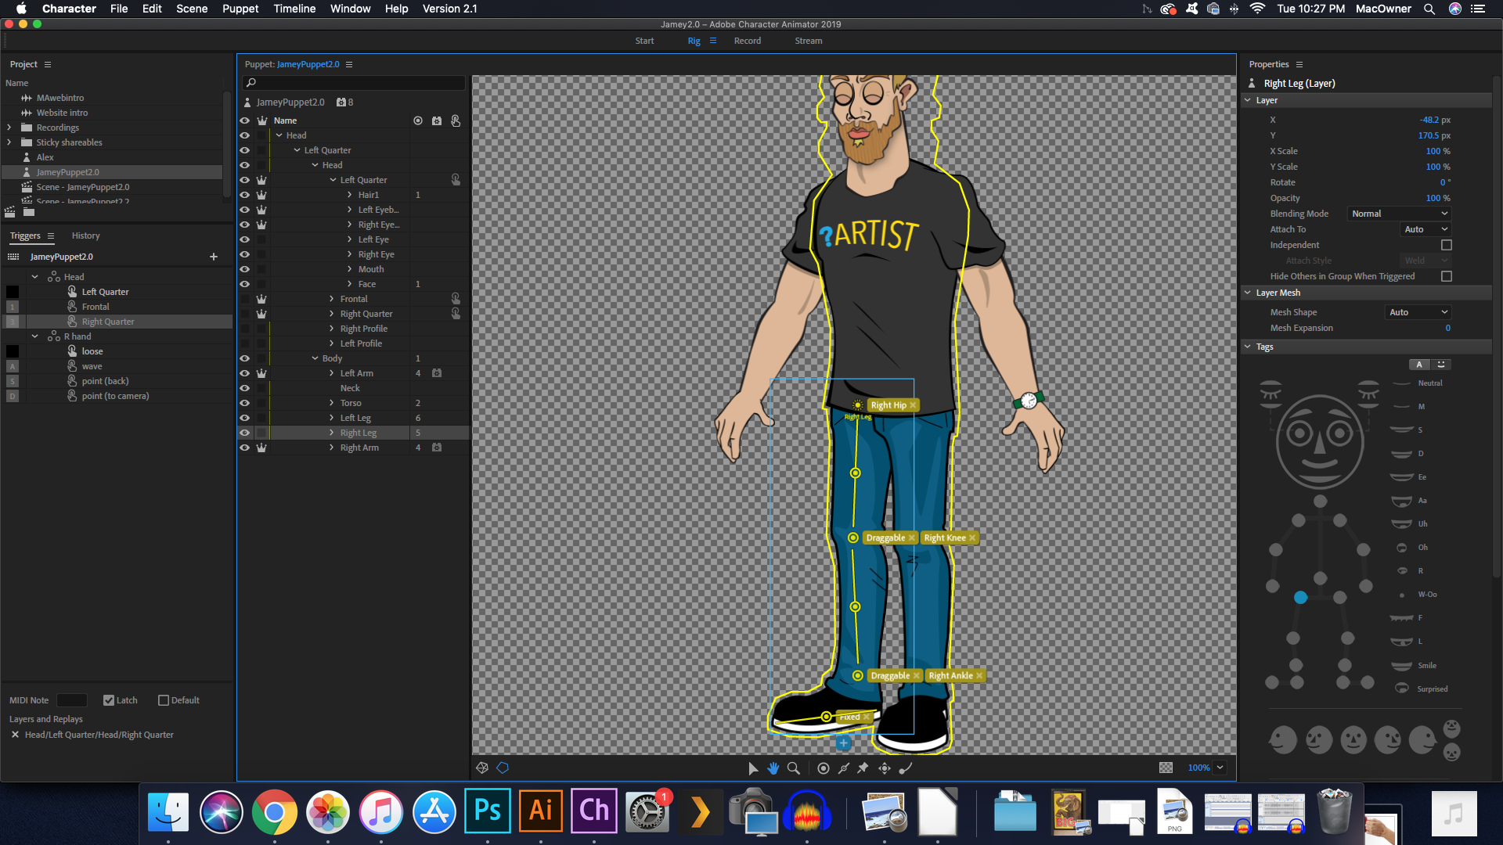The image size is (1503, 845).
Task: Enable the Latch checkbox
Action: [x=108, y=699]
